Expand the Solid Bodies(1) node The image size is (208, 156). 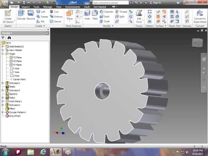coord(3,46)
